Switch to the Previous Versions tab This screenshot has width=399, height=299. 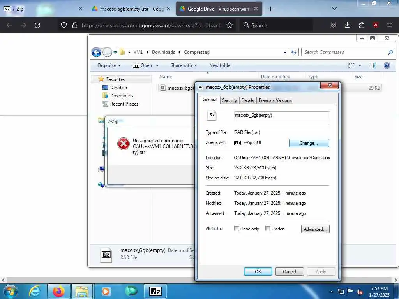coord(275,100)
